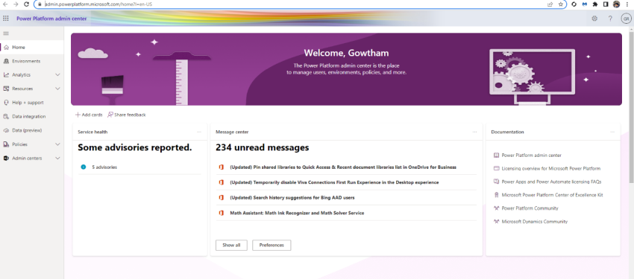Image resolution: width=634 pixels, height=279 pixels.
Task: Open browser extensions puzzle icon
Action: tap(595, 4)
